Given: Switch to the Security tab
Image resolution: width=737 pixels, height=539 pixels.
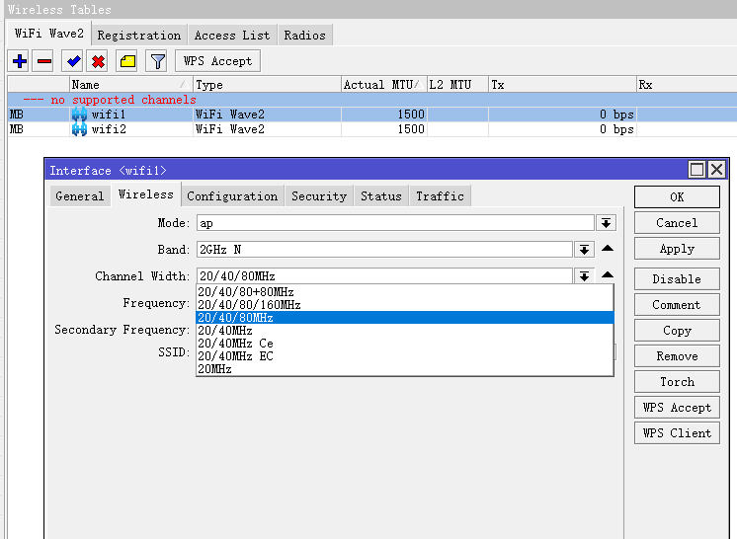Looking at the screenshot, I should click(318, 196).
